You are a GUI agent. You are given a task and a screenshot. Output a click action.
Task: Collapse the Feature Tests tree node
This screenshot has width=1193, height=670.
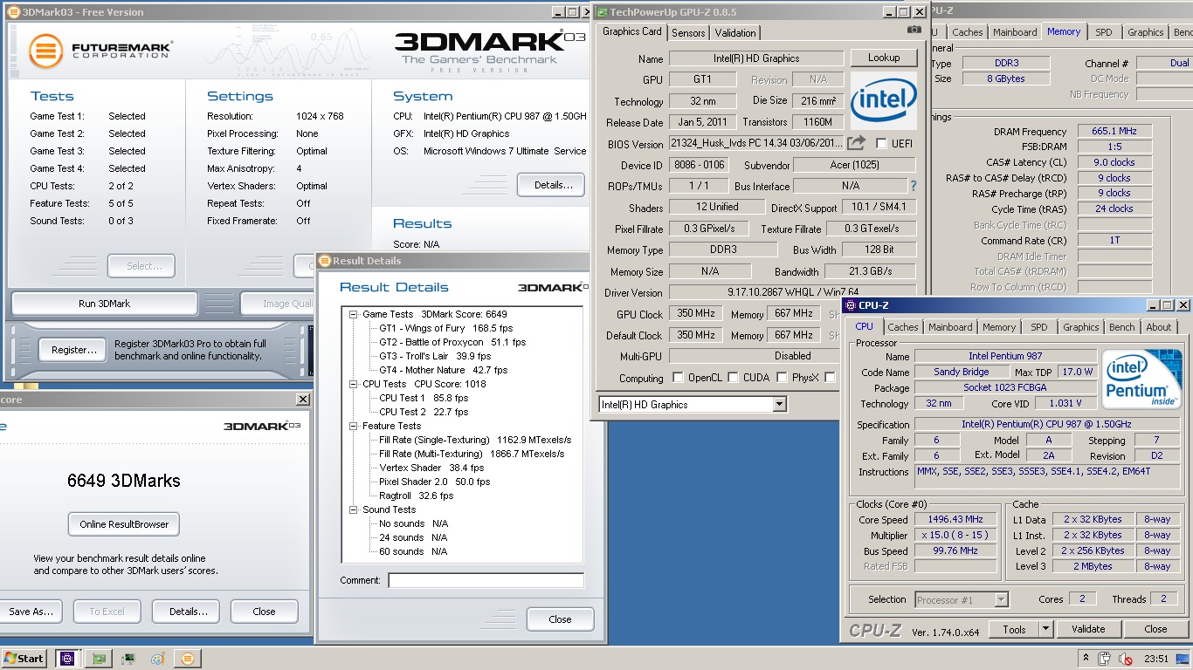tap(354, 426)
